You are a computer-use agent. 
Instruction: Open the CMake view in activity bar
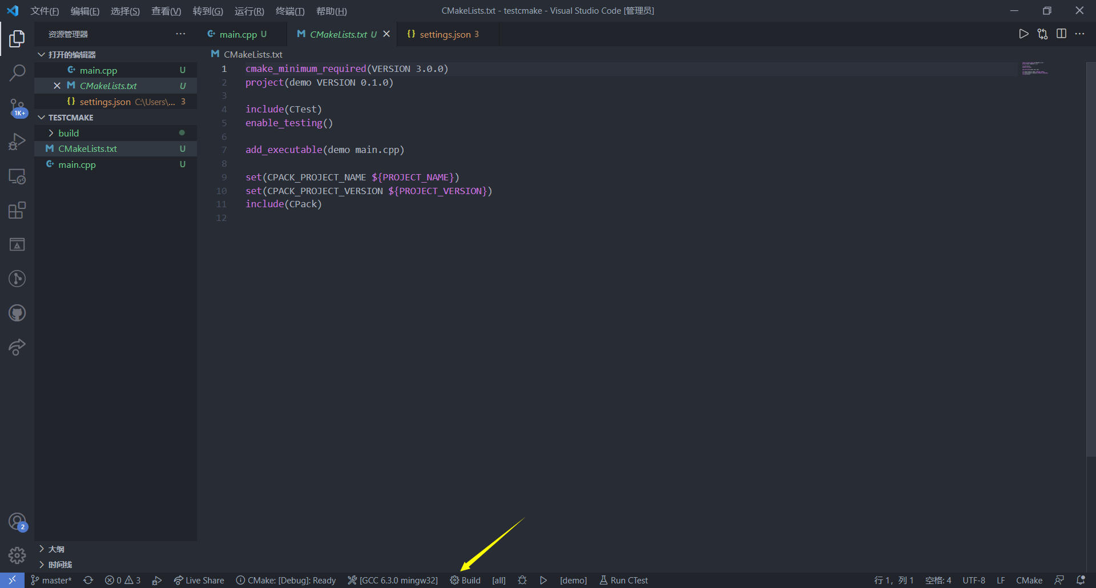(x=17, y=244)
